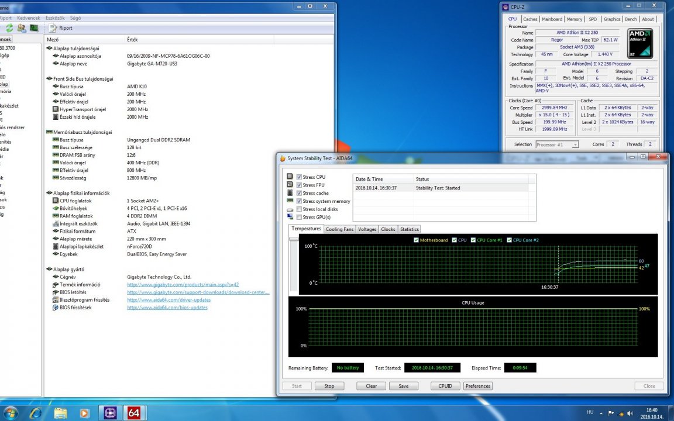Image resolution: width=674 pixels, height=421 pixels.
Task: Open the Termék információ gigabyte link
Action: point(183,284)
